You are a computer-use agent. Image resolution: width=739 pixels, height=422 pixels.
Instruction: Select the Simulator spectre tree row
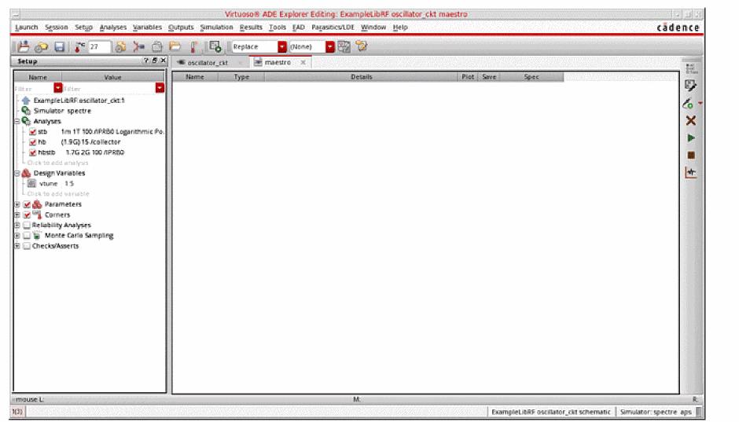(62, 111)
